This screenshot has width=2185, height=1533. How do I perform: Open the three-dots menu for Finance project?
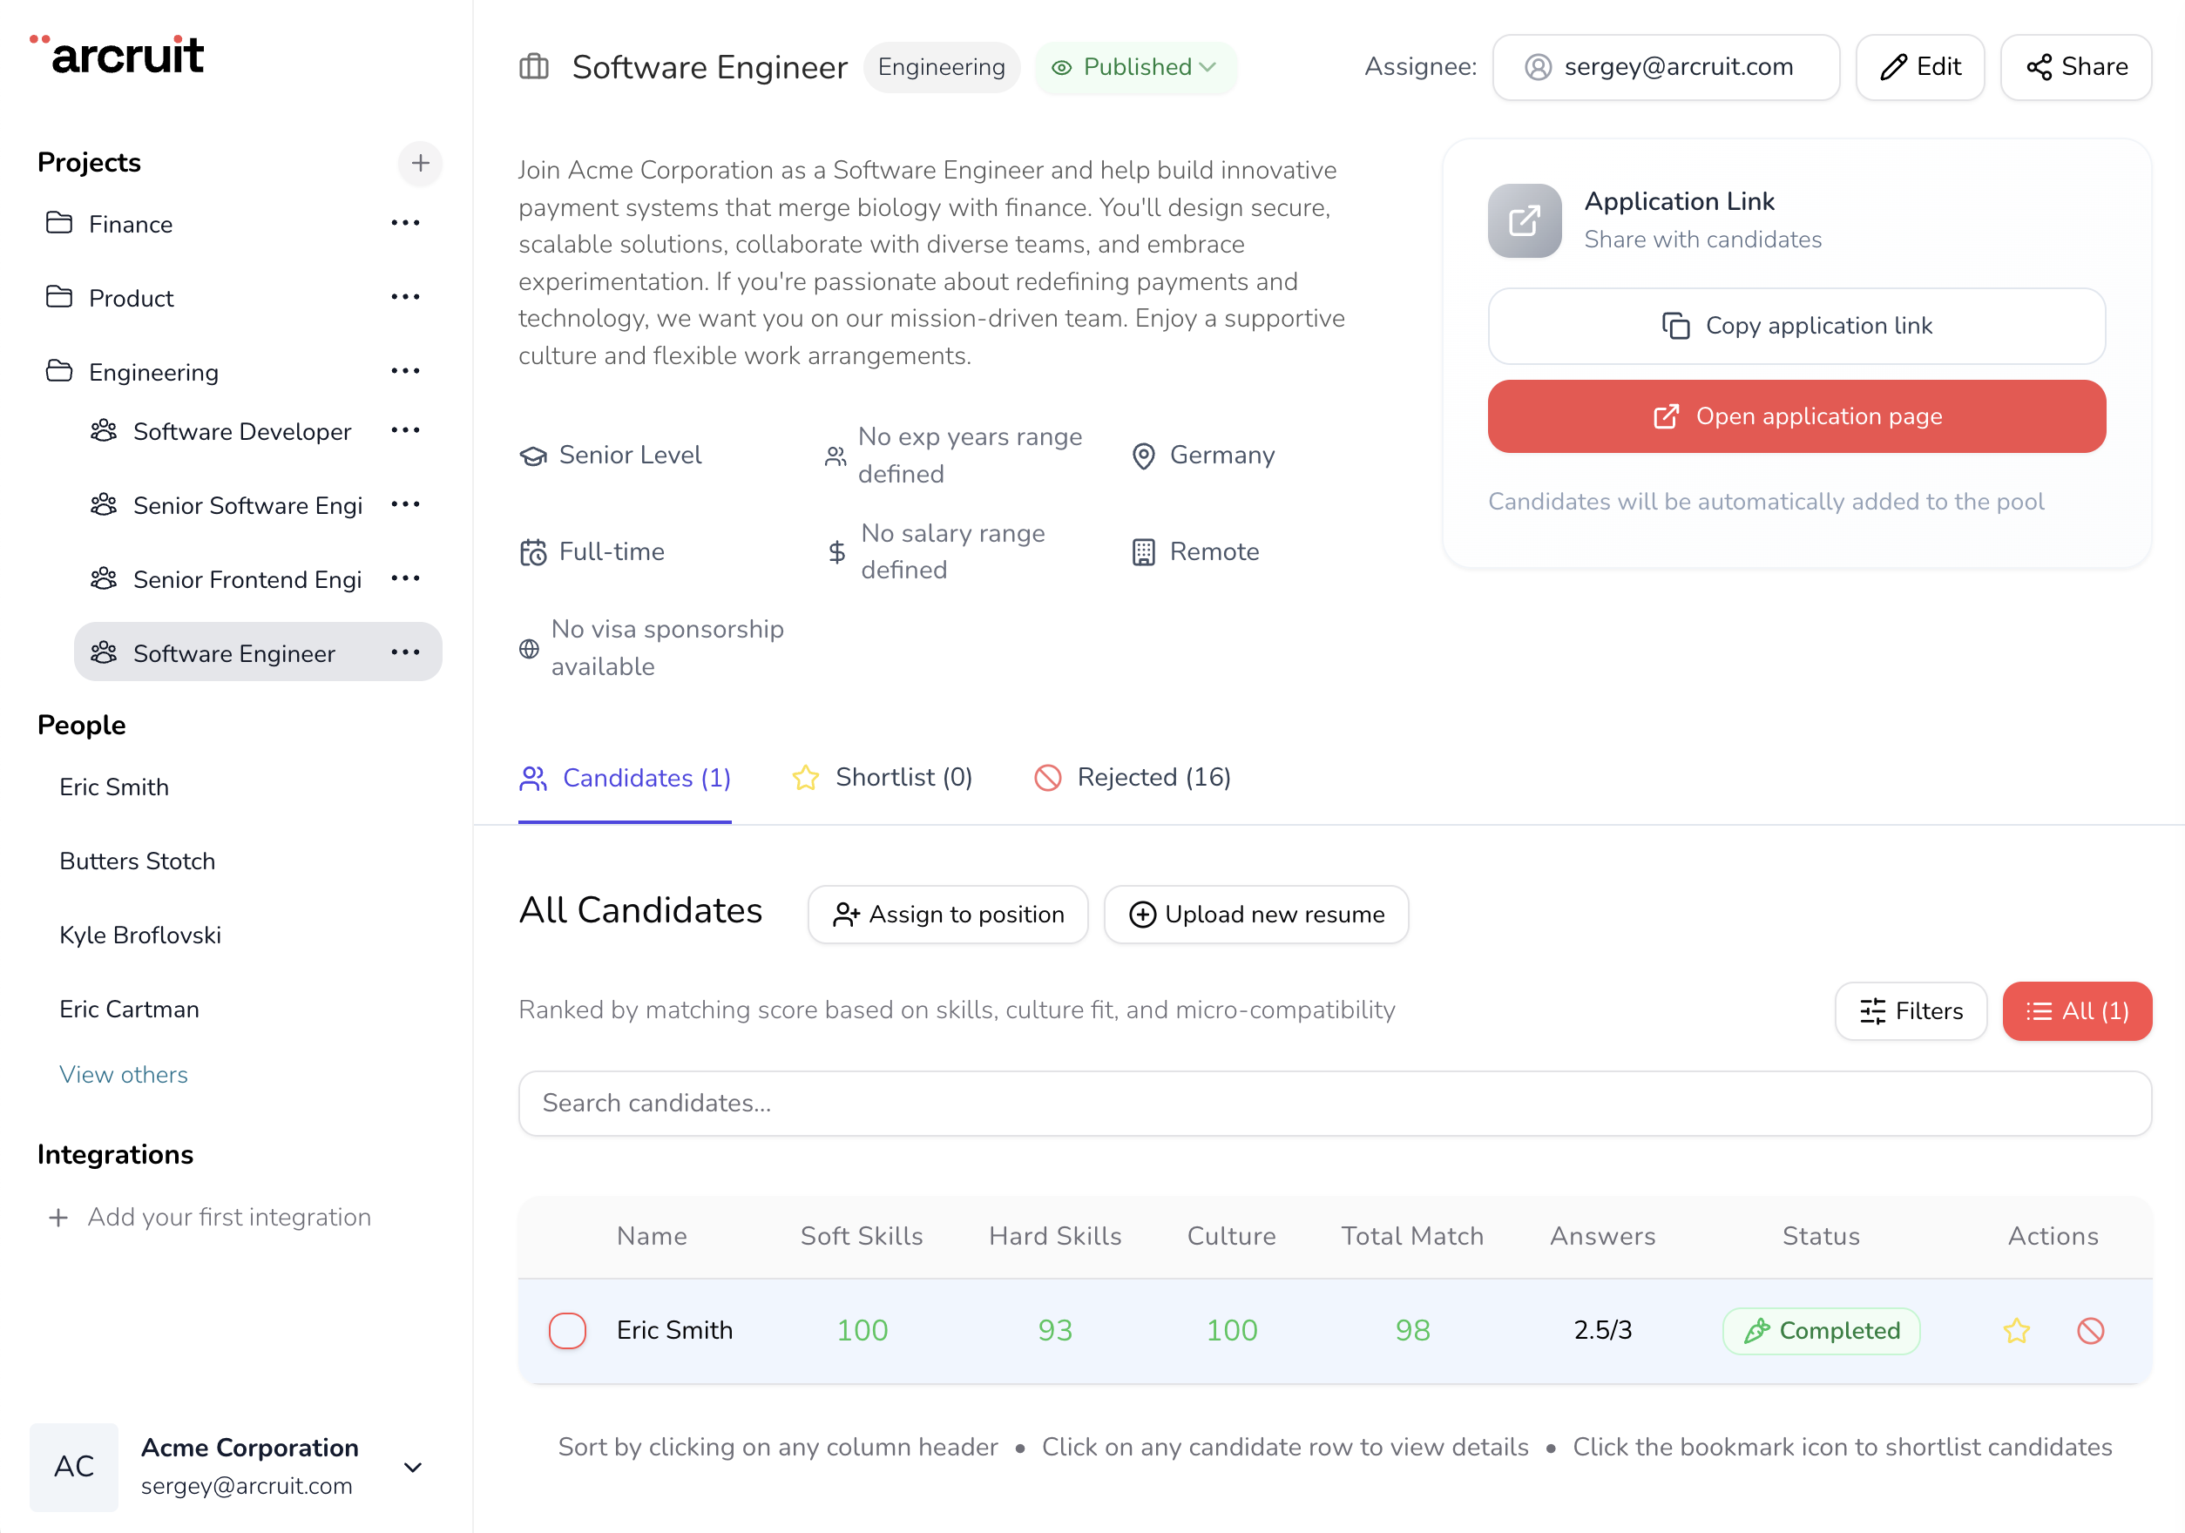[x=405, y=224]
